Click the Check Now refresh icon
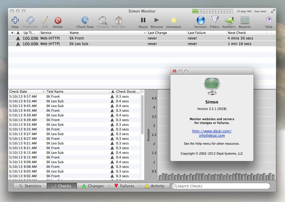Screen dimensions: 285x202 (85, 20)
